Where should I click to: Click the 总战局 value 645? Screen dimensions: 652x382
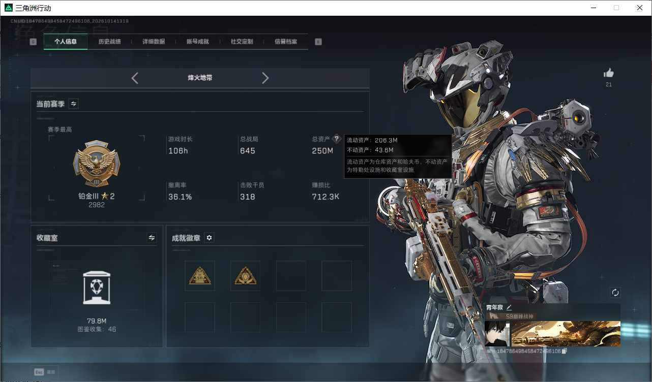[248, 151]
